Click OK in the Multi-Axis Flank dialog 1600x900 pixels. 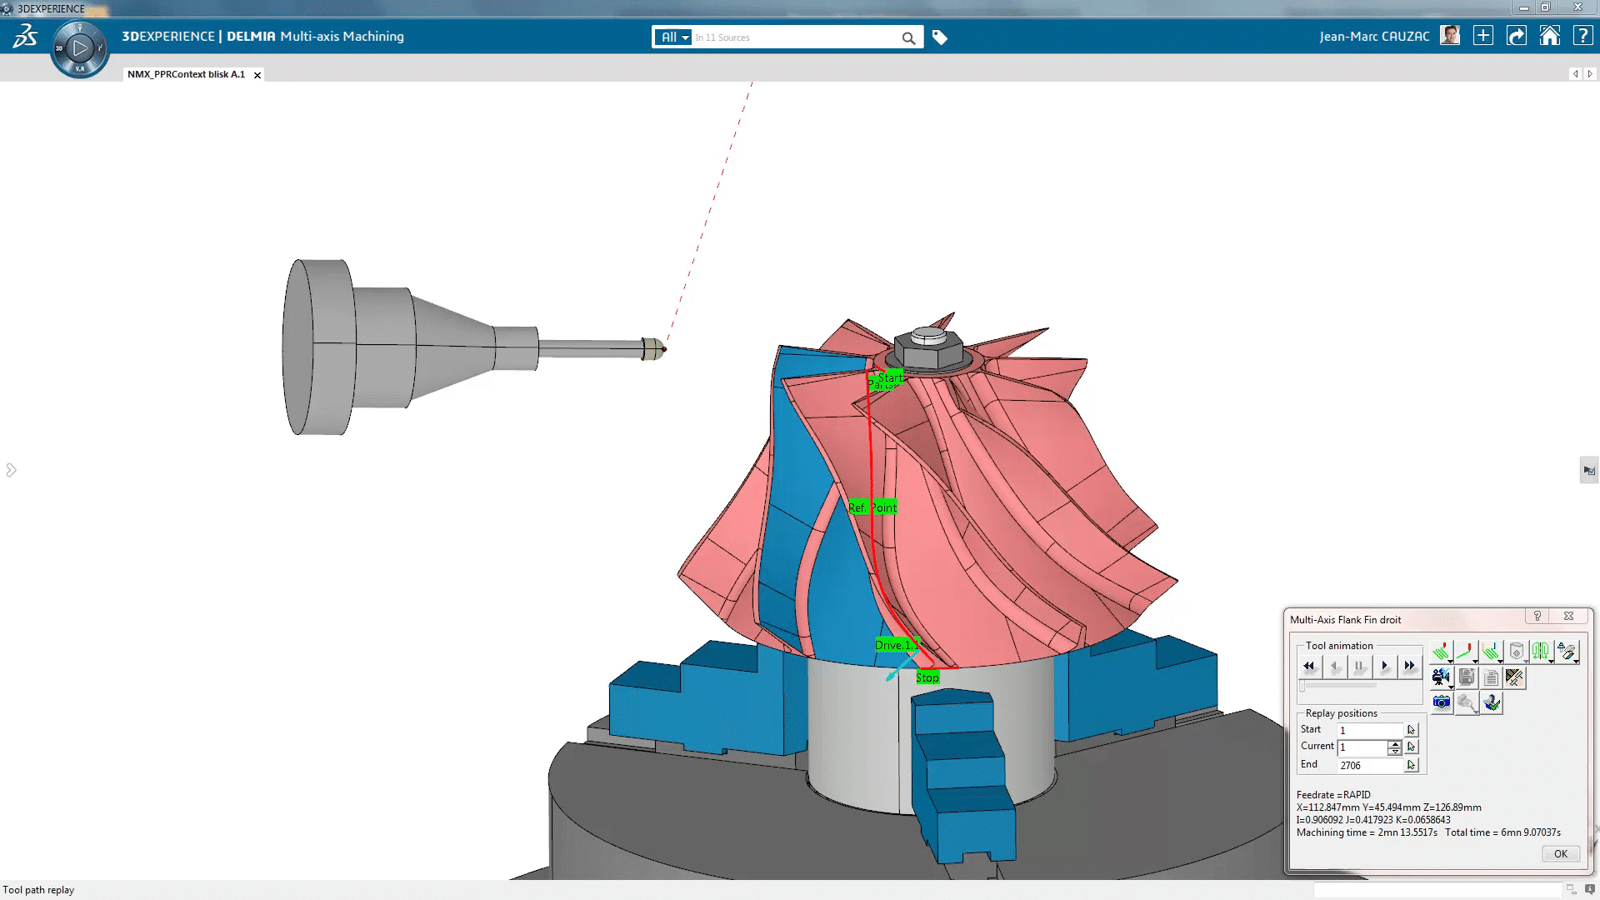(x=1560, y=853)
